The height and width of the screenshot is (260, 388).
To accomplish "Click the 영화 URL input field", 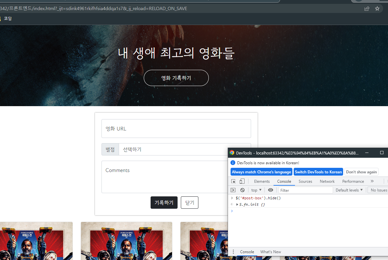I will click(x=176, y=129).
